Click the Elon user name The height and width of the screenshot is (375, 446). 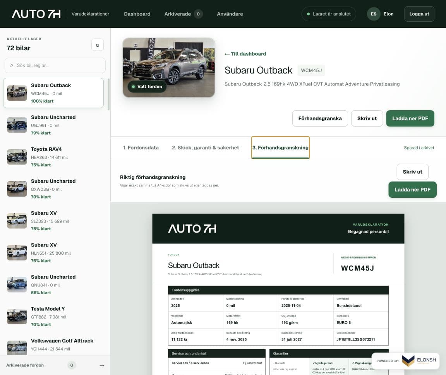388,14
